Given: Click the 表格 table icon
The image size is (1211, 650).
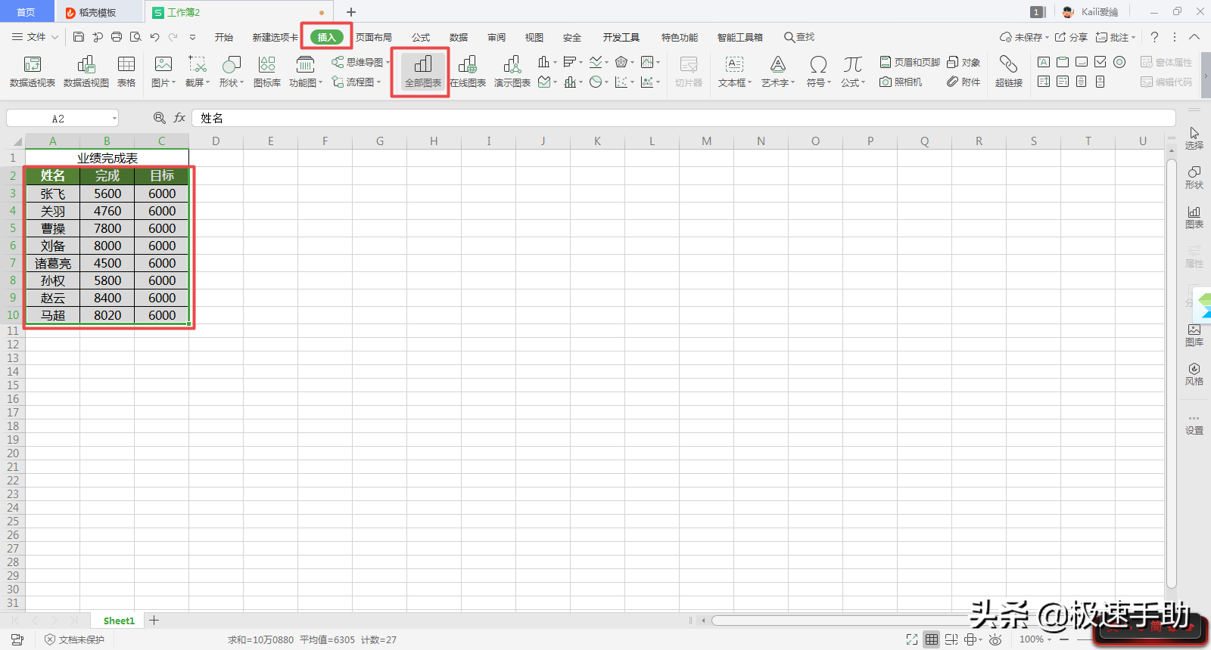Looking at the screenshot, I should pyautogui.click(x=126, y=72).
